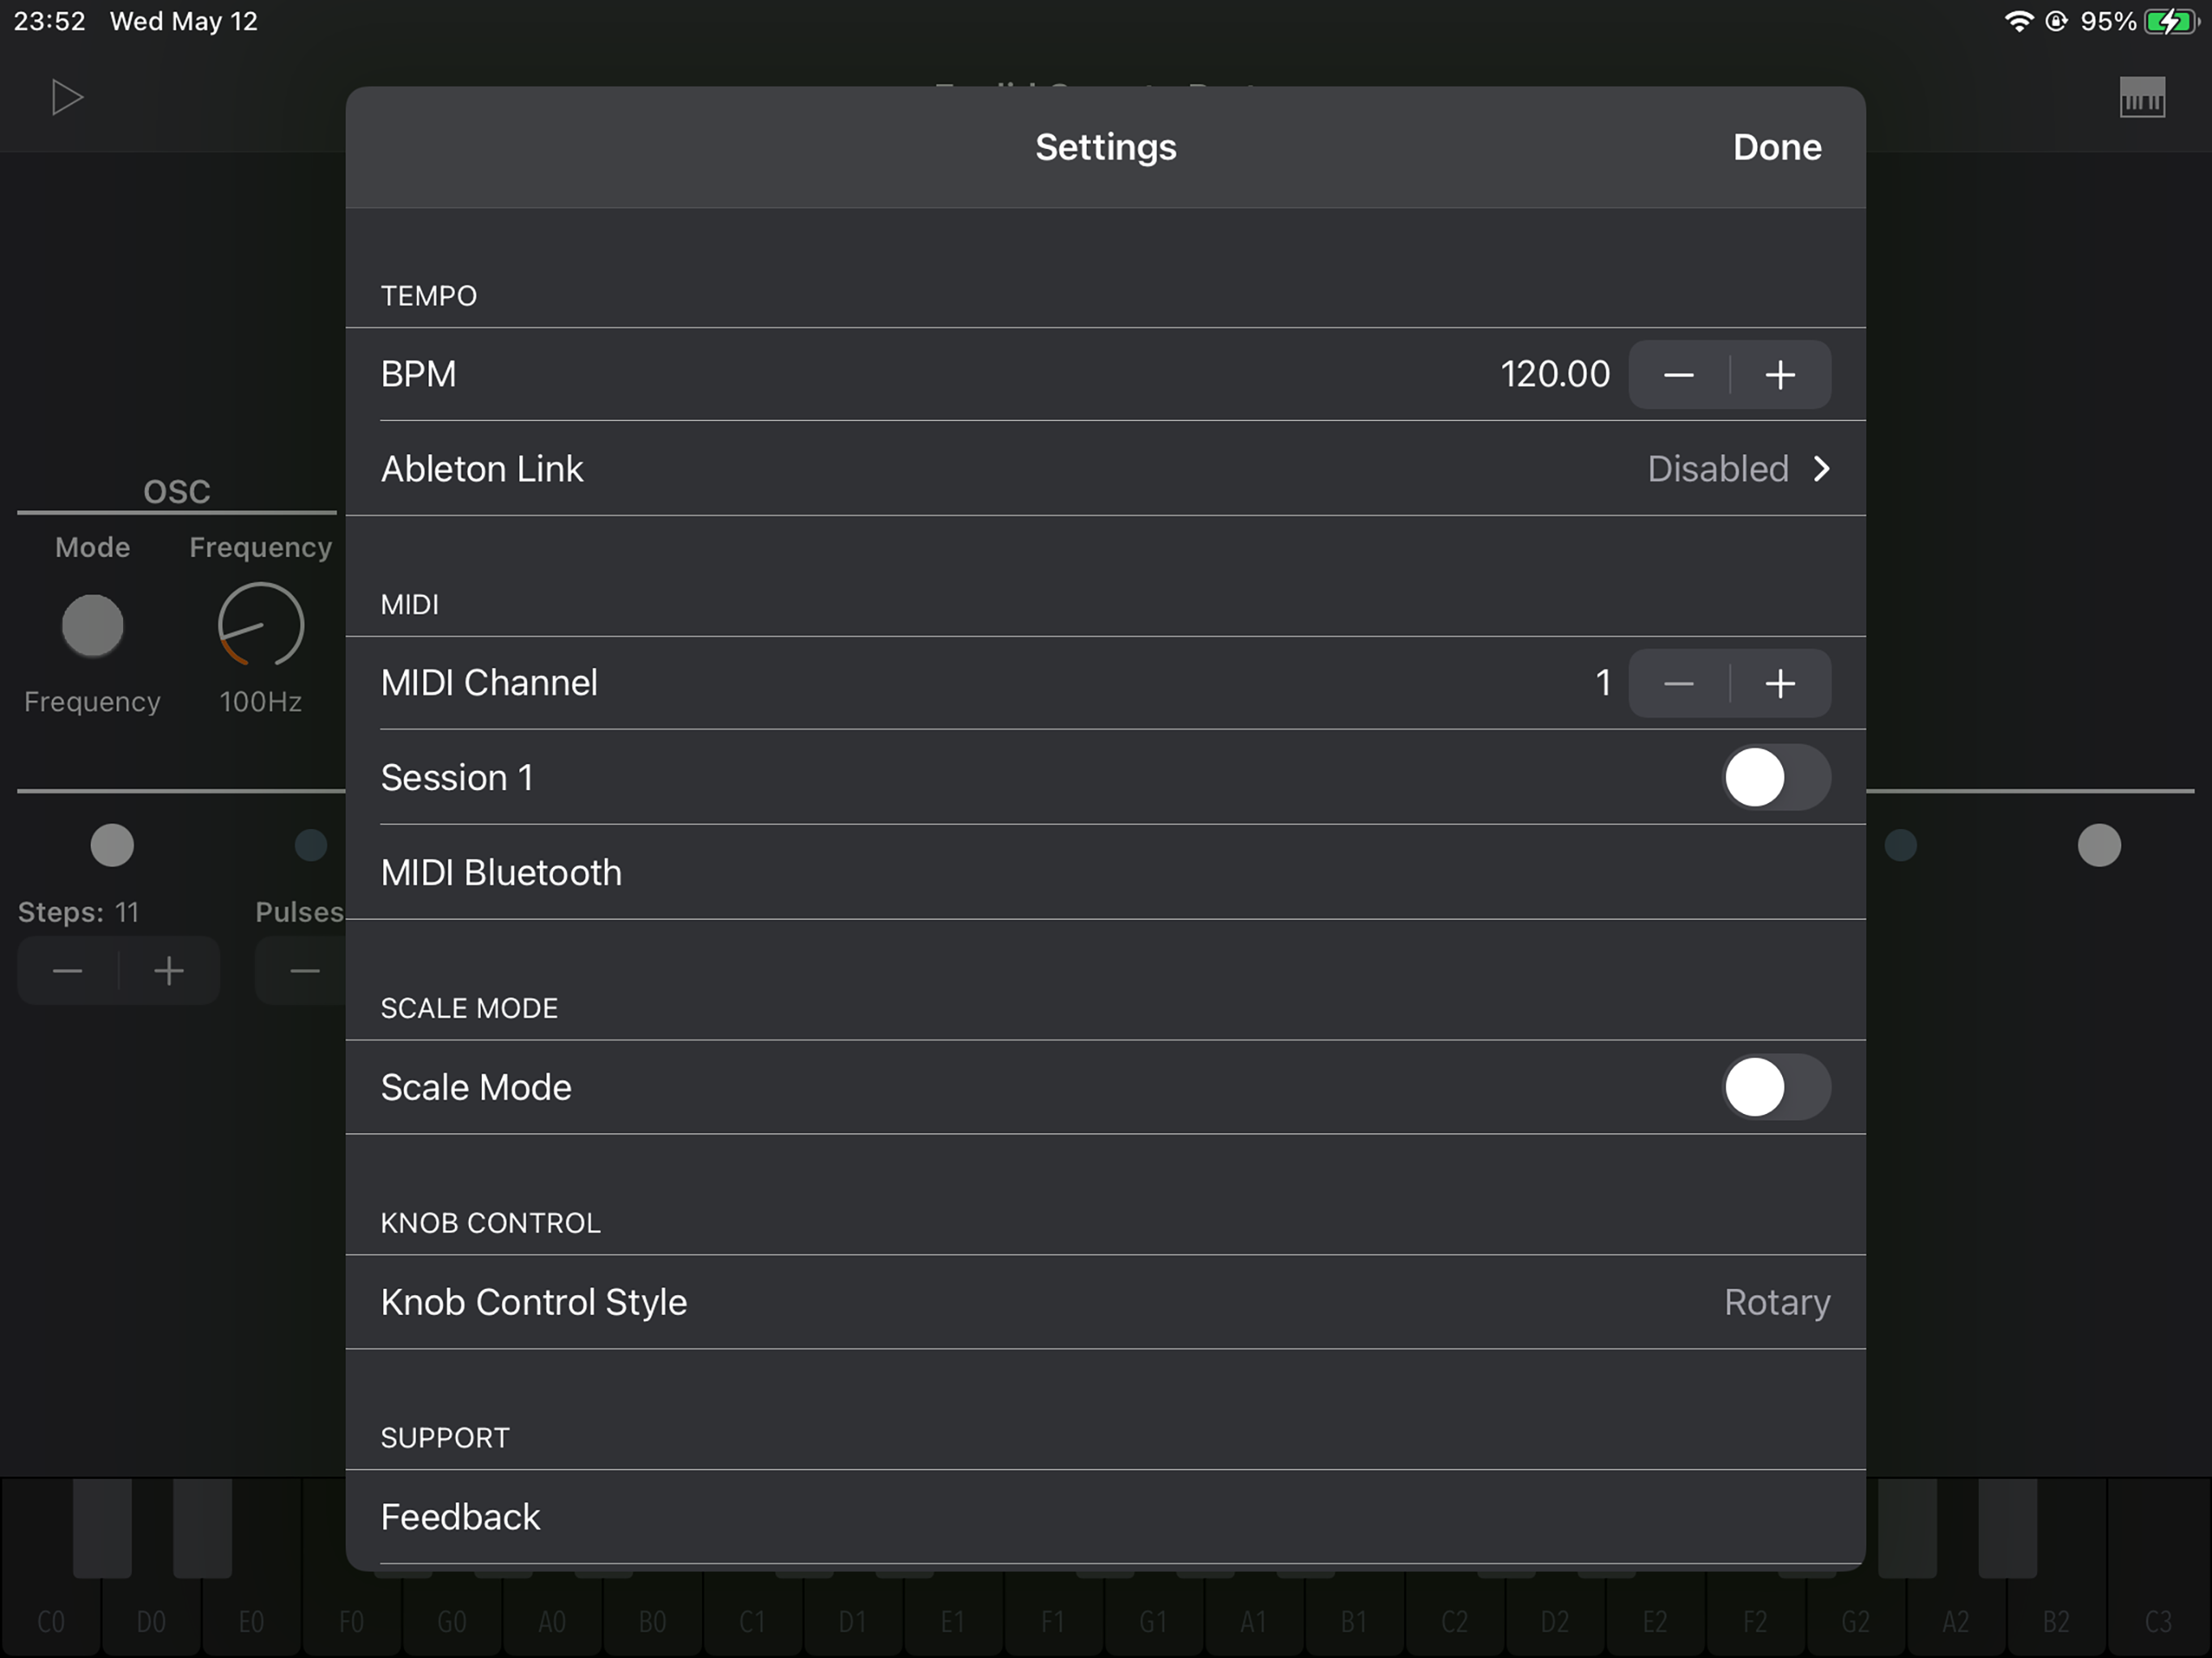Image resolution: width=2212 pixels, height=1658 pixels.
Task: Open the Feedback row
Action: (x=1105, y=1517)
